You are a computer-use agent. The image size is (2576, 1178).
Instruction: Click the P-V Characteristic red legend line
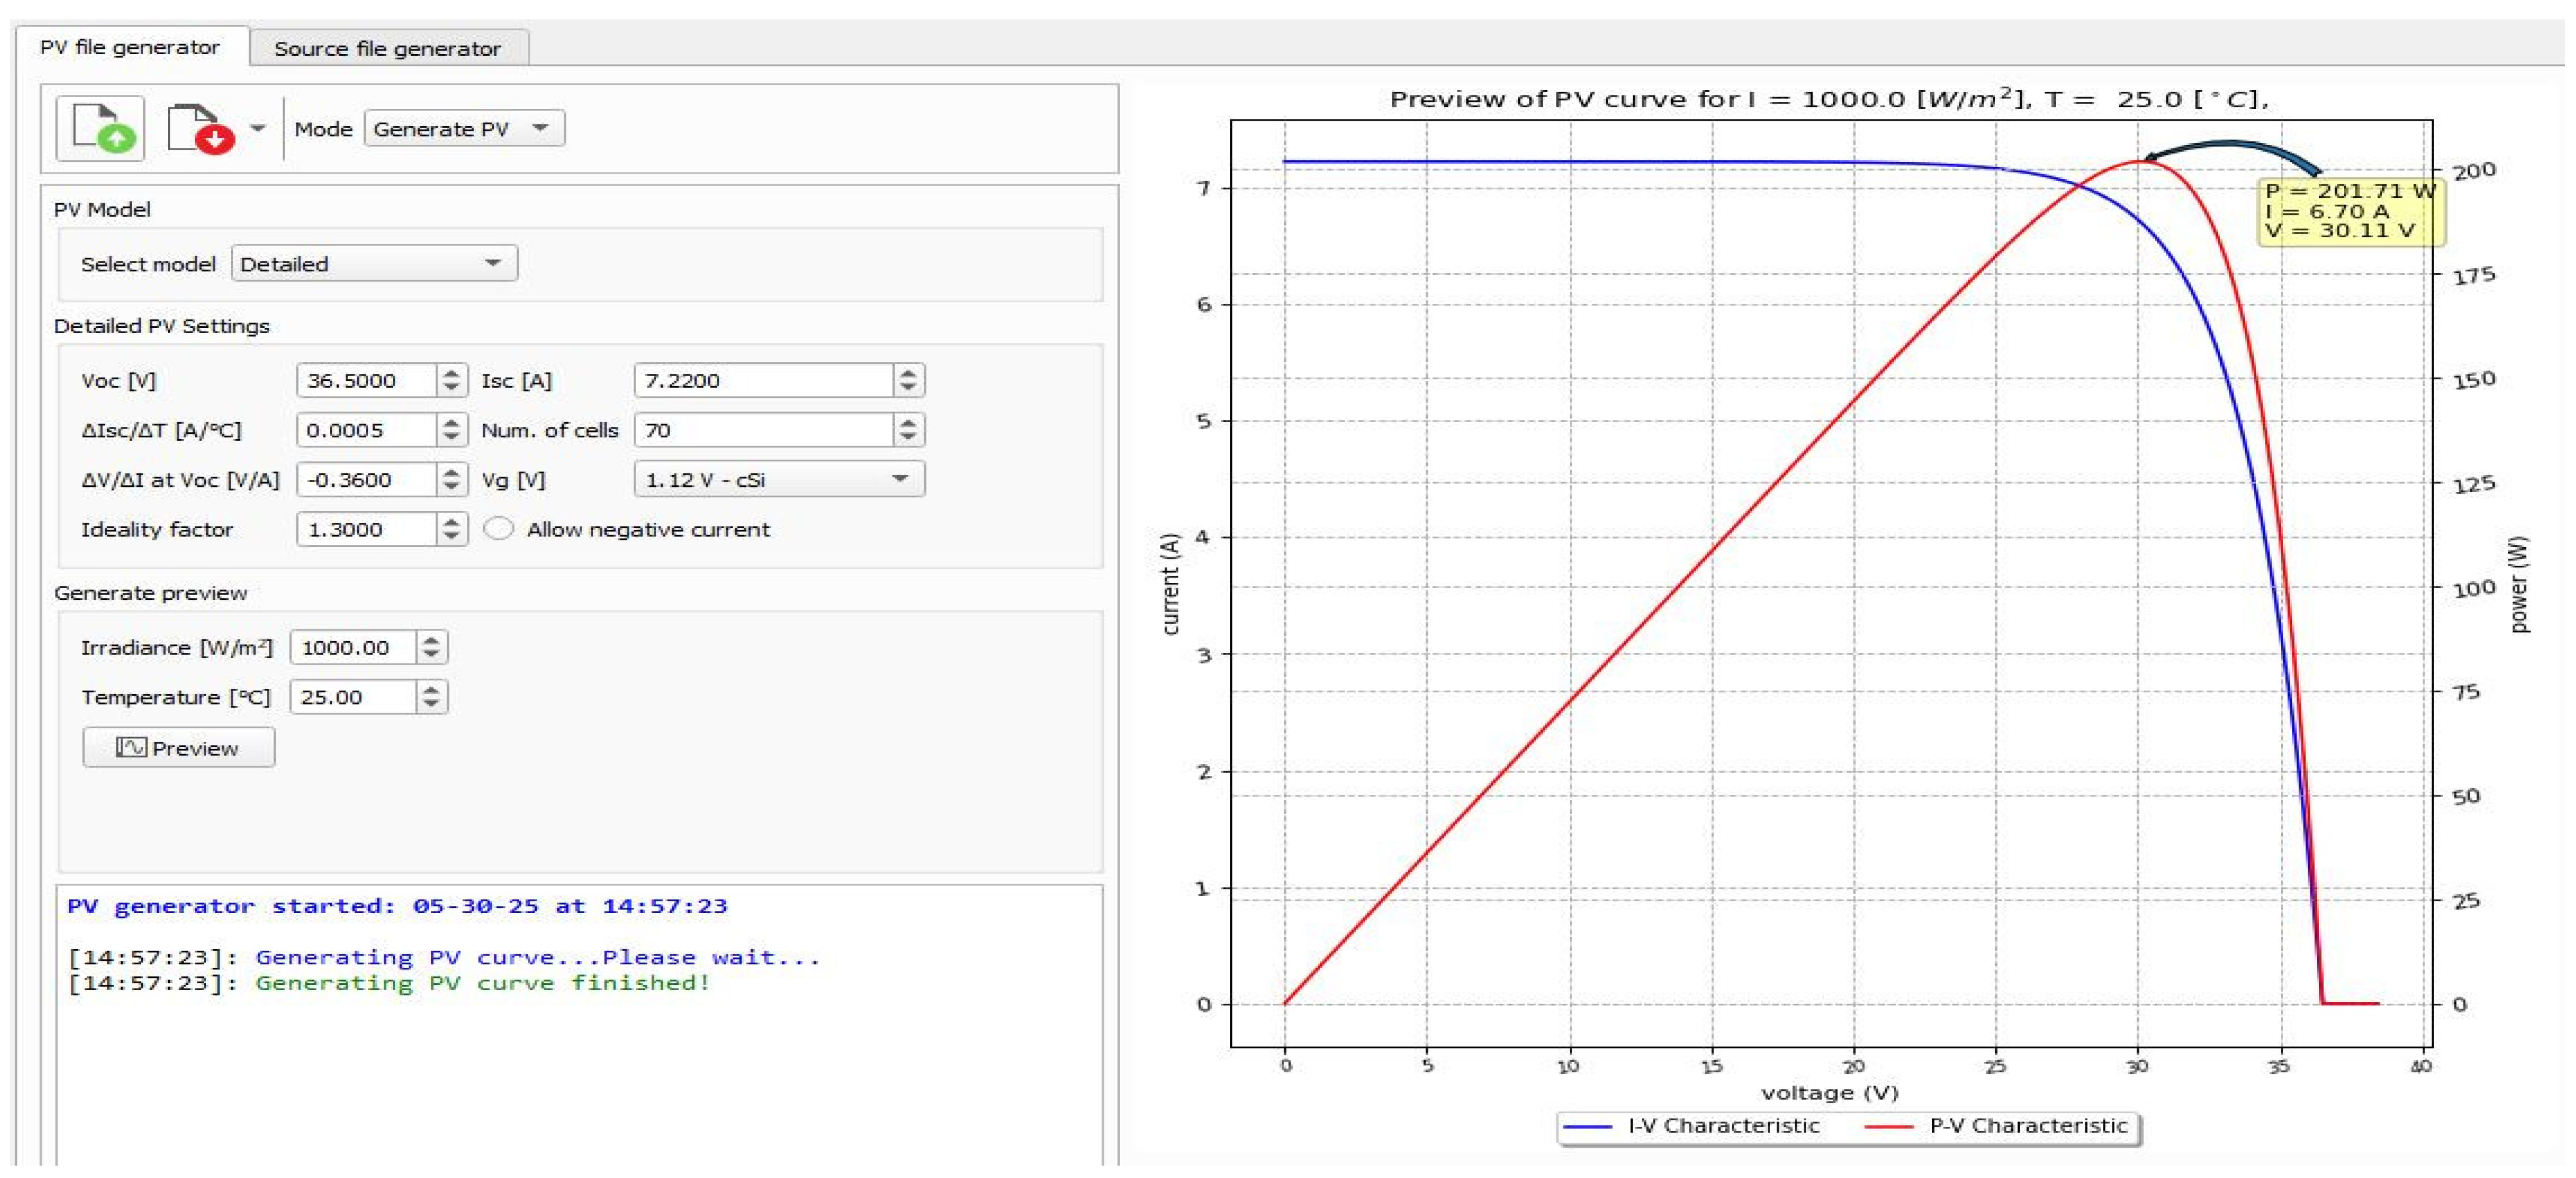click(x=1888, y=1126)
